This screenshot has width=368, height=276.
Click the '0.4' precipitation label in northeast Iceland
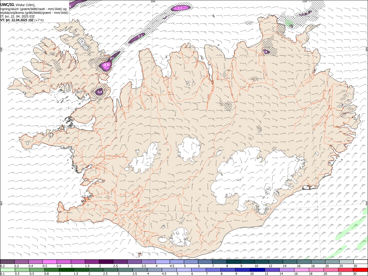tap(265, 52)
